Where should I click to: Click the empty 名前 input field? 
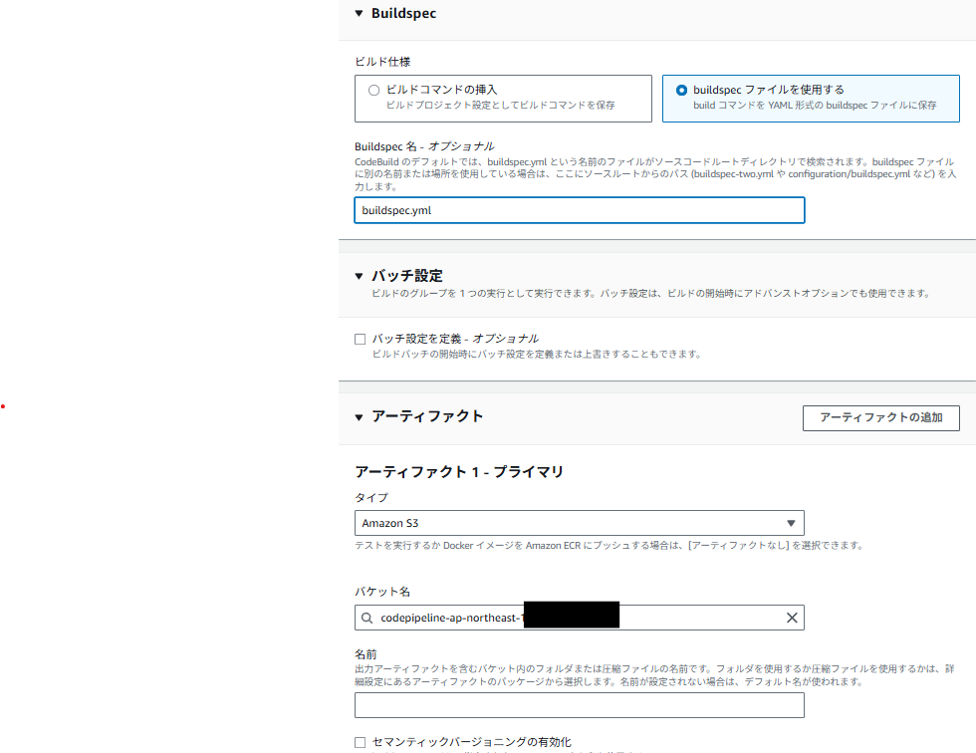click(x=579, y=705)
